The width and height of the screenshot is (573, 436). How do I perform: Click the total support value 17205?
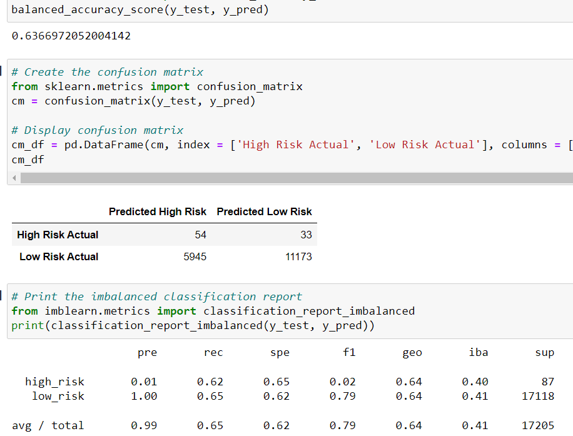(538, 425)
